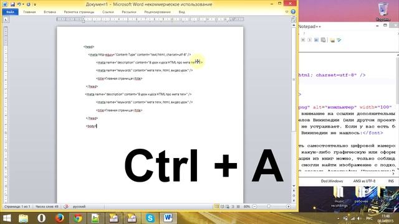Click the Redo/Repeat icon in Quick Access

point(28,4)
